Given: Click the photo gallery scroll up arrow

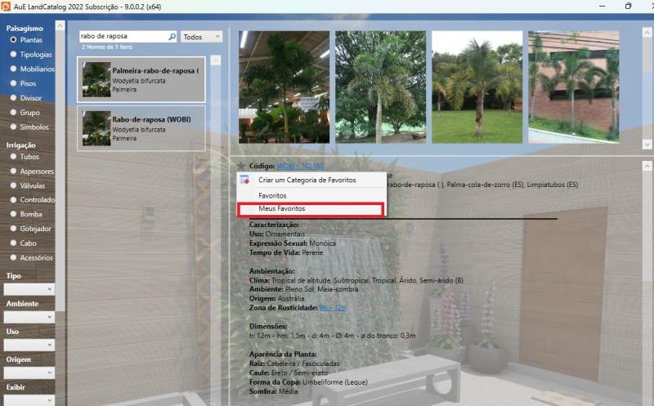Looking at the screenshot, I should coord(647,32).
